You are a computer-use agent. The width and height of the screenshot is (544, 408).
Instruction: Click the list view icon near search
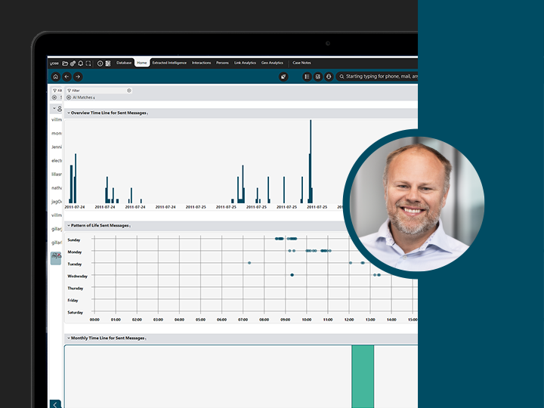(307, 76)
